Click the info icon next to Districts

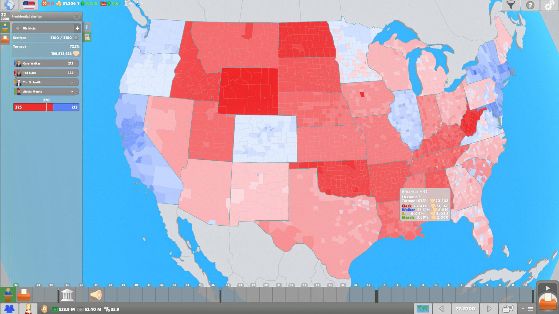point(86,28)
